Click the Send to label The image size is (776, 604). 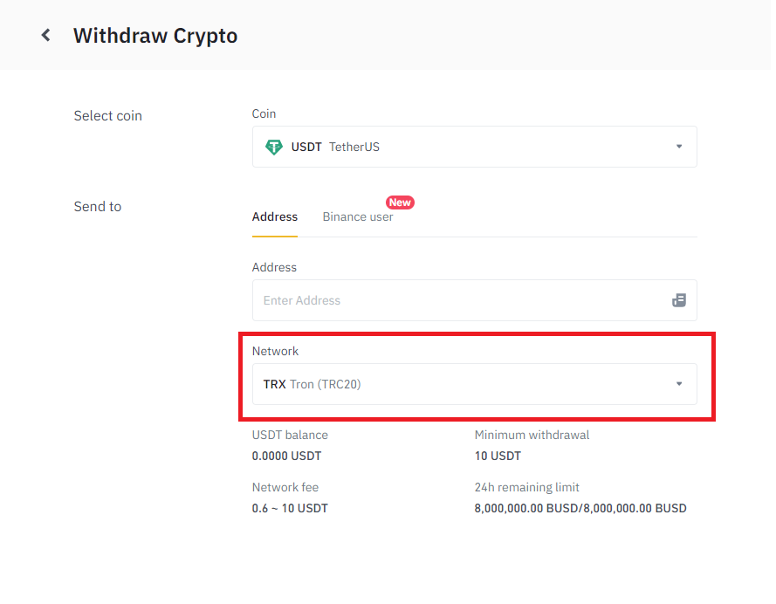[98, 206]
